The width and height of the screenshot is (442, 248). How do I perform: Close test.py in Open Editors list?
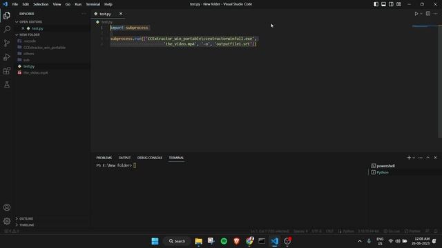(23, 28)
